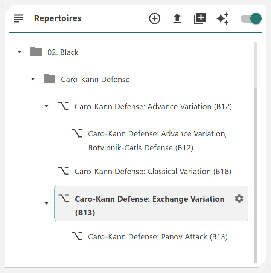Open Caro-Kann Defense: Panov Attack (B13)
271x273 pixels.
tap(158, 237)
